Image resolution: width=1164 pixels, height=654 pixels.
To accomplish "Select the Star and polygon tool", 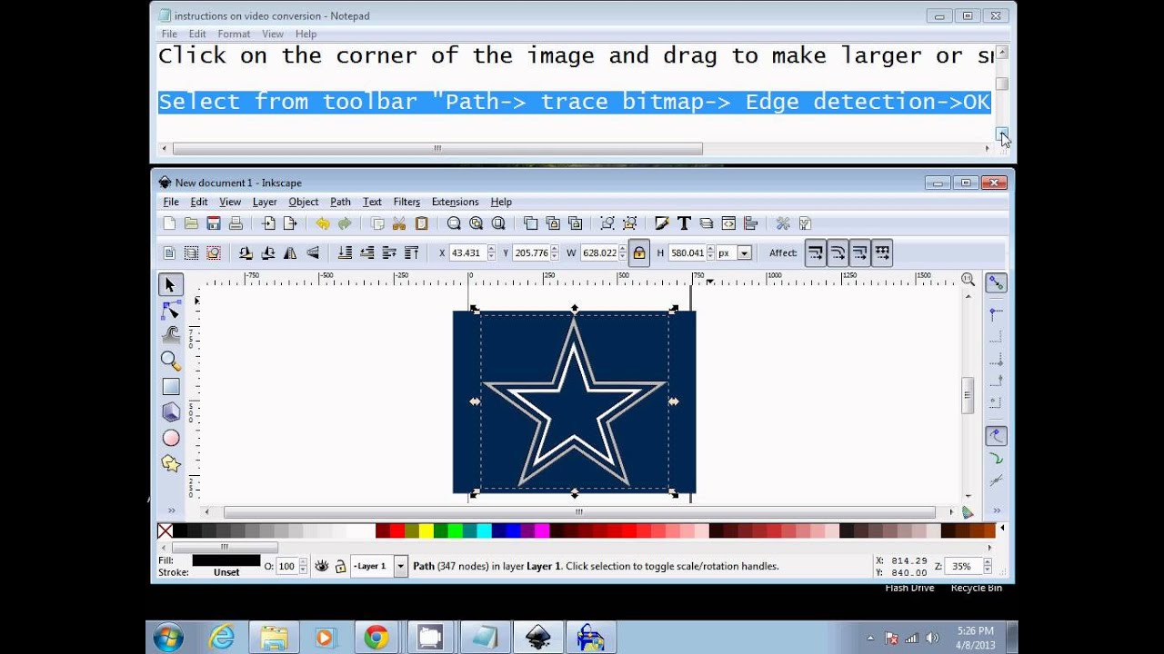I will (x=170, y=463).
